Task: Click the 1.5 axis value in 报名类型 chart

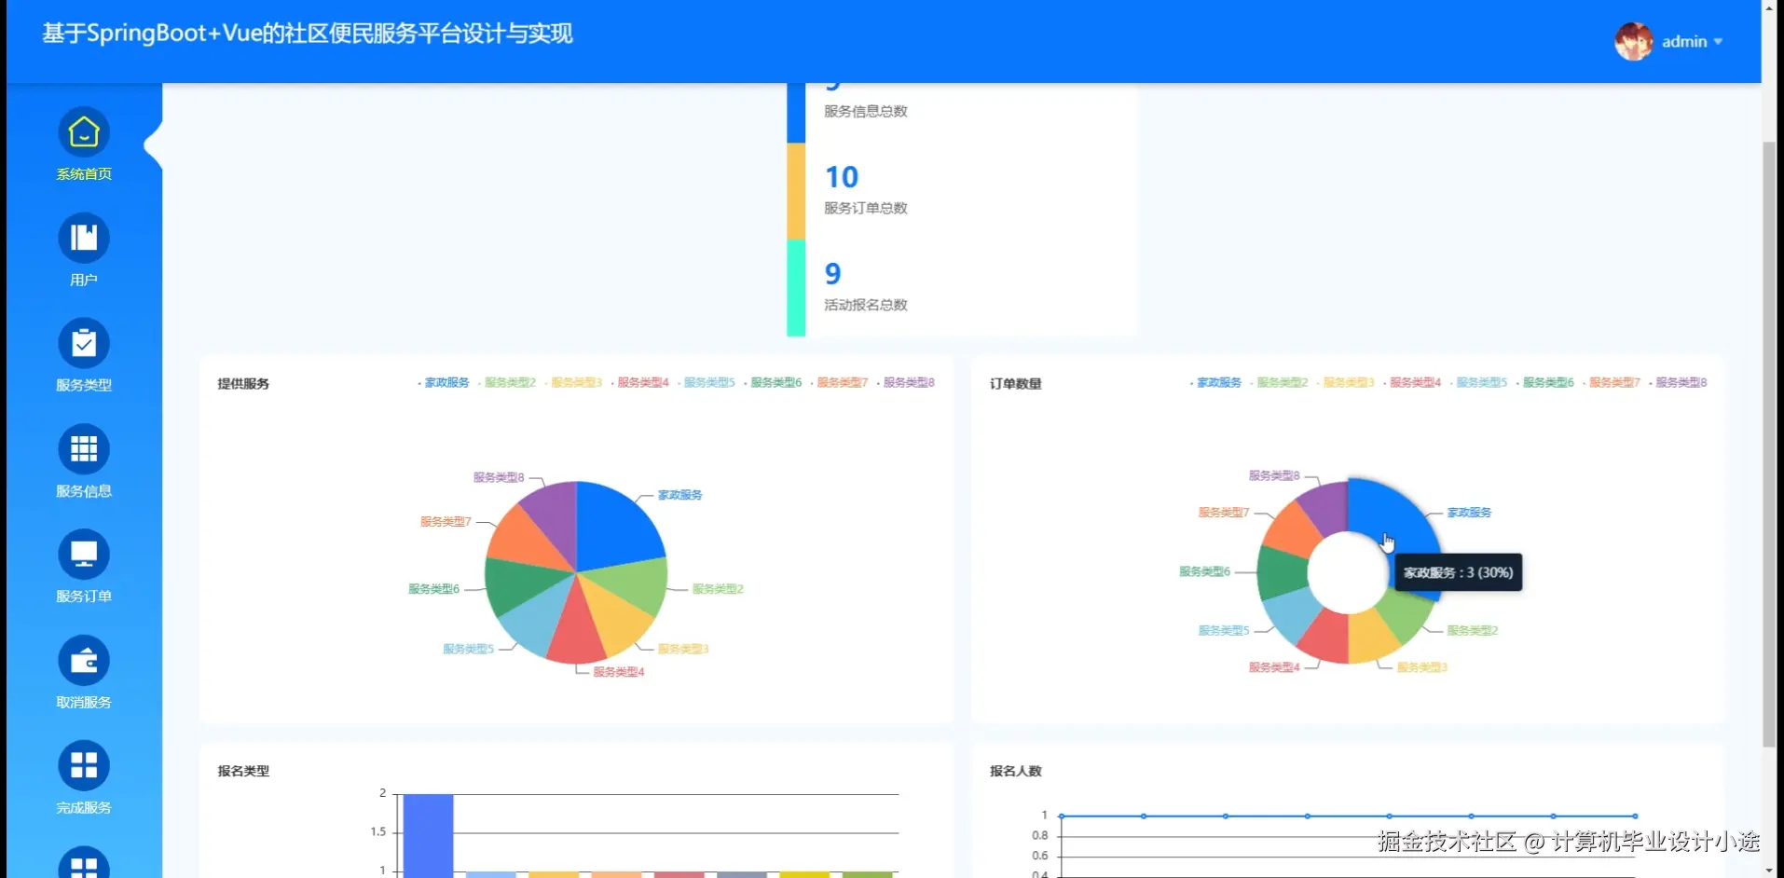Action: 378,831
